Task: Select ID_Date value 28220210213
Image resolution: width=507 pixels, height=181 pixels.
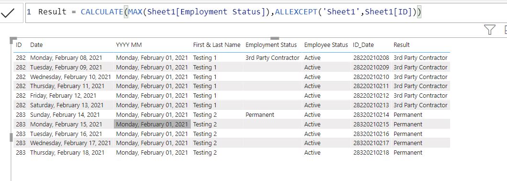Action: 371,105
